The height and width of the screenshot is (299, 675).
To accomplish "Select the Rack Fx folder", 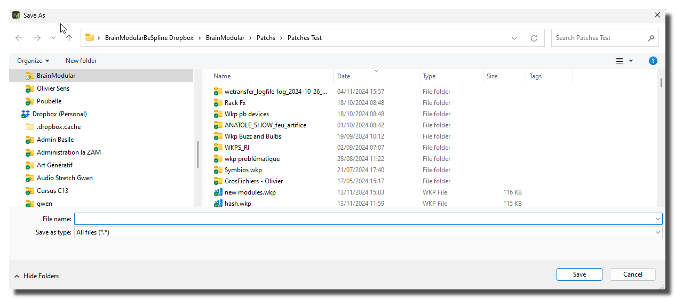I will (x=235, y=103).
